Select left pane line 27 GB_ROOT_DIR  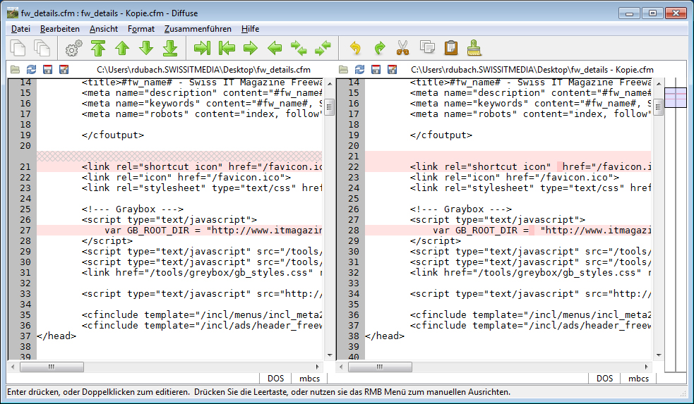[x=179, y=231]
